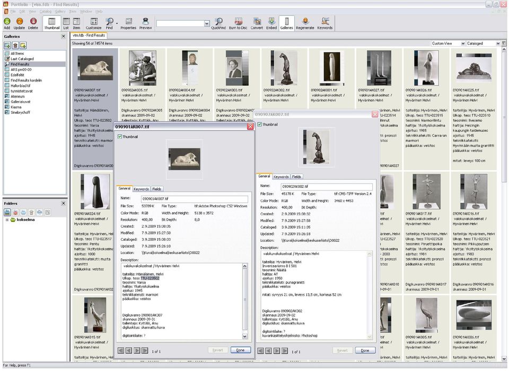Switch to Fields tab in 090901AK007.tif dialog
509x371 pixels.
click(157, 189)
